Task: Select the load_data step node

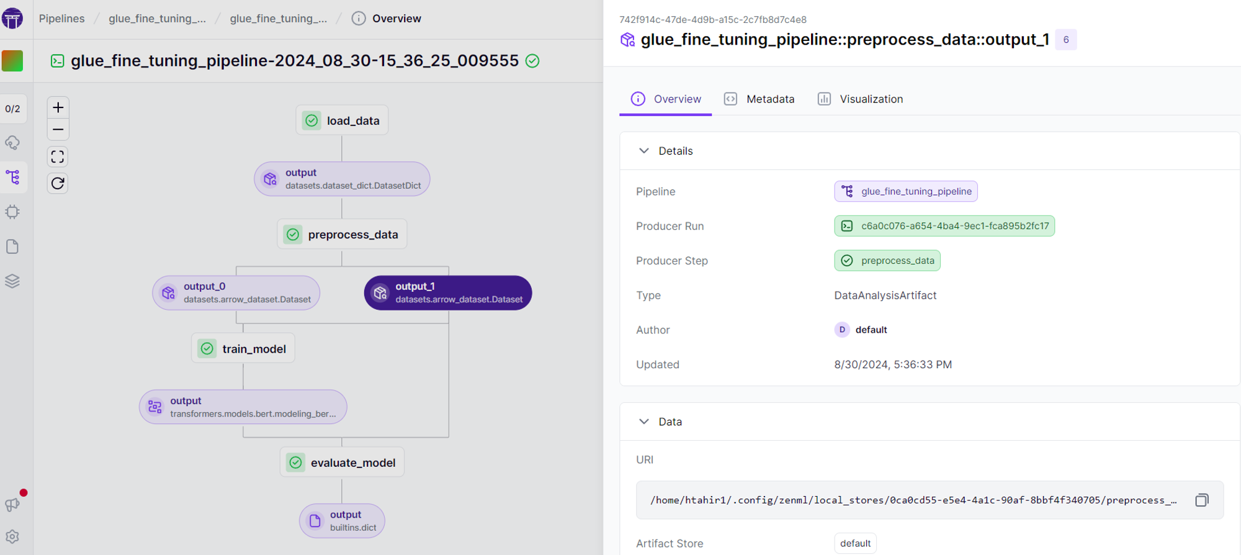Action: (x=342, y=120)
